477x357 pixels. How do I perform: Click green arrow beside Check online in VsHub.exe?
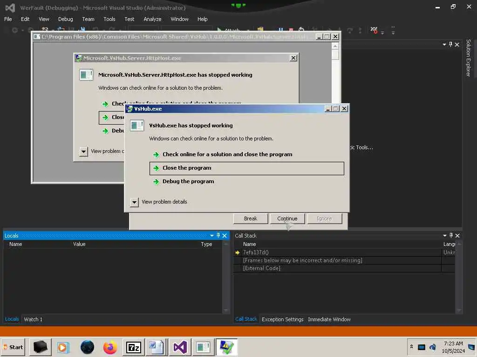156,154
